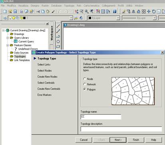Select the Erase tool icon

tap(124, 12)
